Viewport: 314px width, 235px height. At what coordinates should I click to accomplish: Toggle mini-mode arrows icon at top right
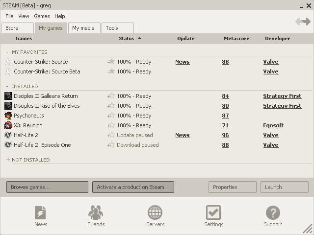(303, 22)
